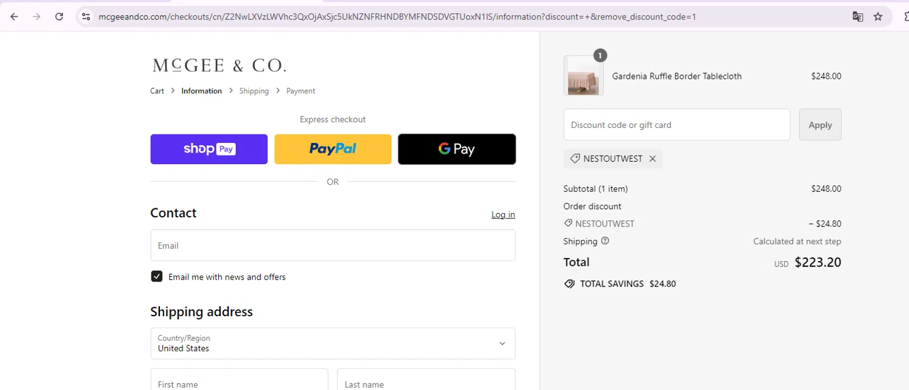Click the browser address bar URL
Image resolution: width=909 pixels, height=390 pixels.
pos(397,16)
